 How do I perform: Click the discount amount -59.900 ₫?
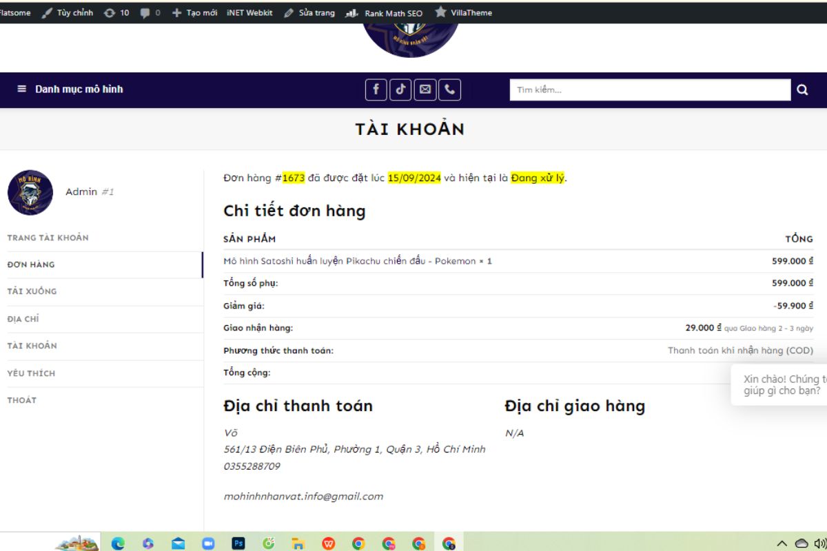793,306
